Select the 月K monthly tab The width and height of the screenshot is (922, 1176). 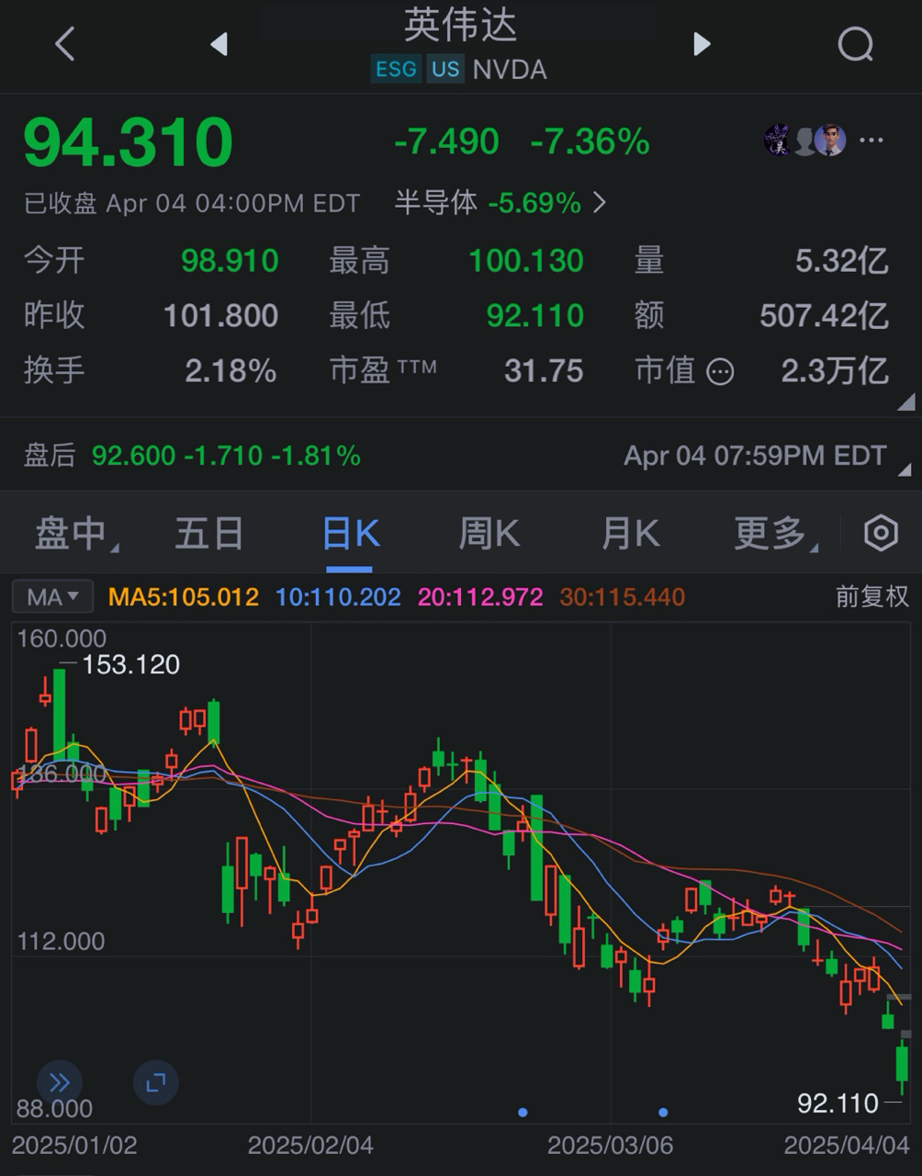point(630,533)
